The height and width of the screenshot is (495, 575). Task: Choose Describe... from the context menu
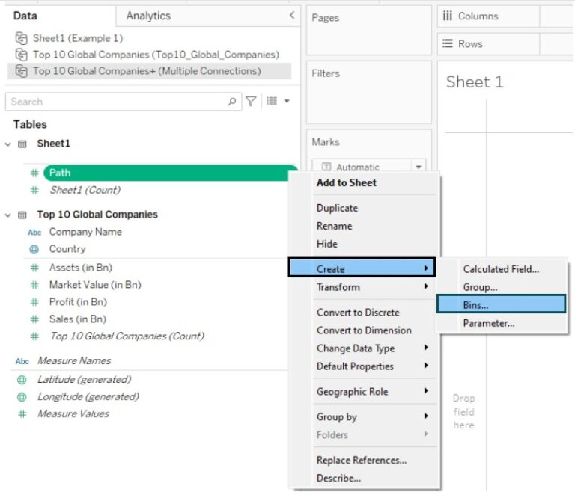[339, 478]
